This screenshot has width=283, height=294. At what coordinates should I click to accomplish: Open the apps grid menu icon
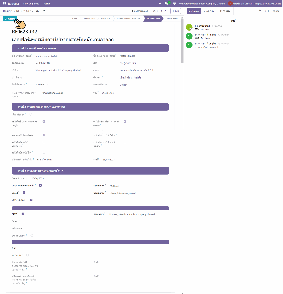[x=4, y=4]
